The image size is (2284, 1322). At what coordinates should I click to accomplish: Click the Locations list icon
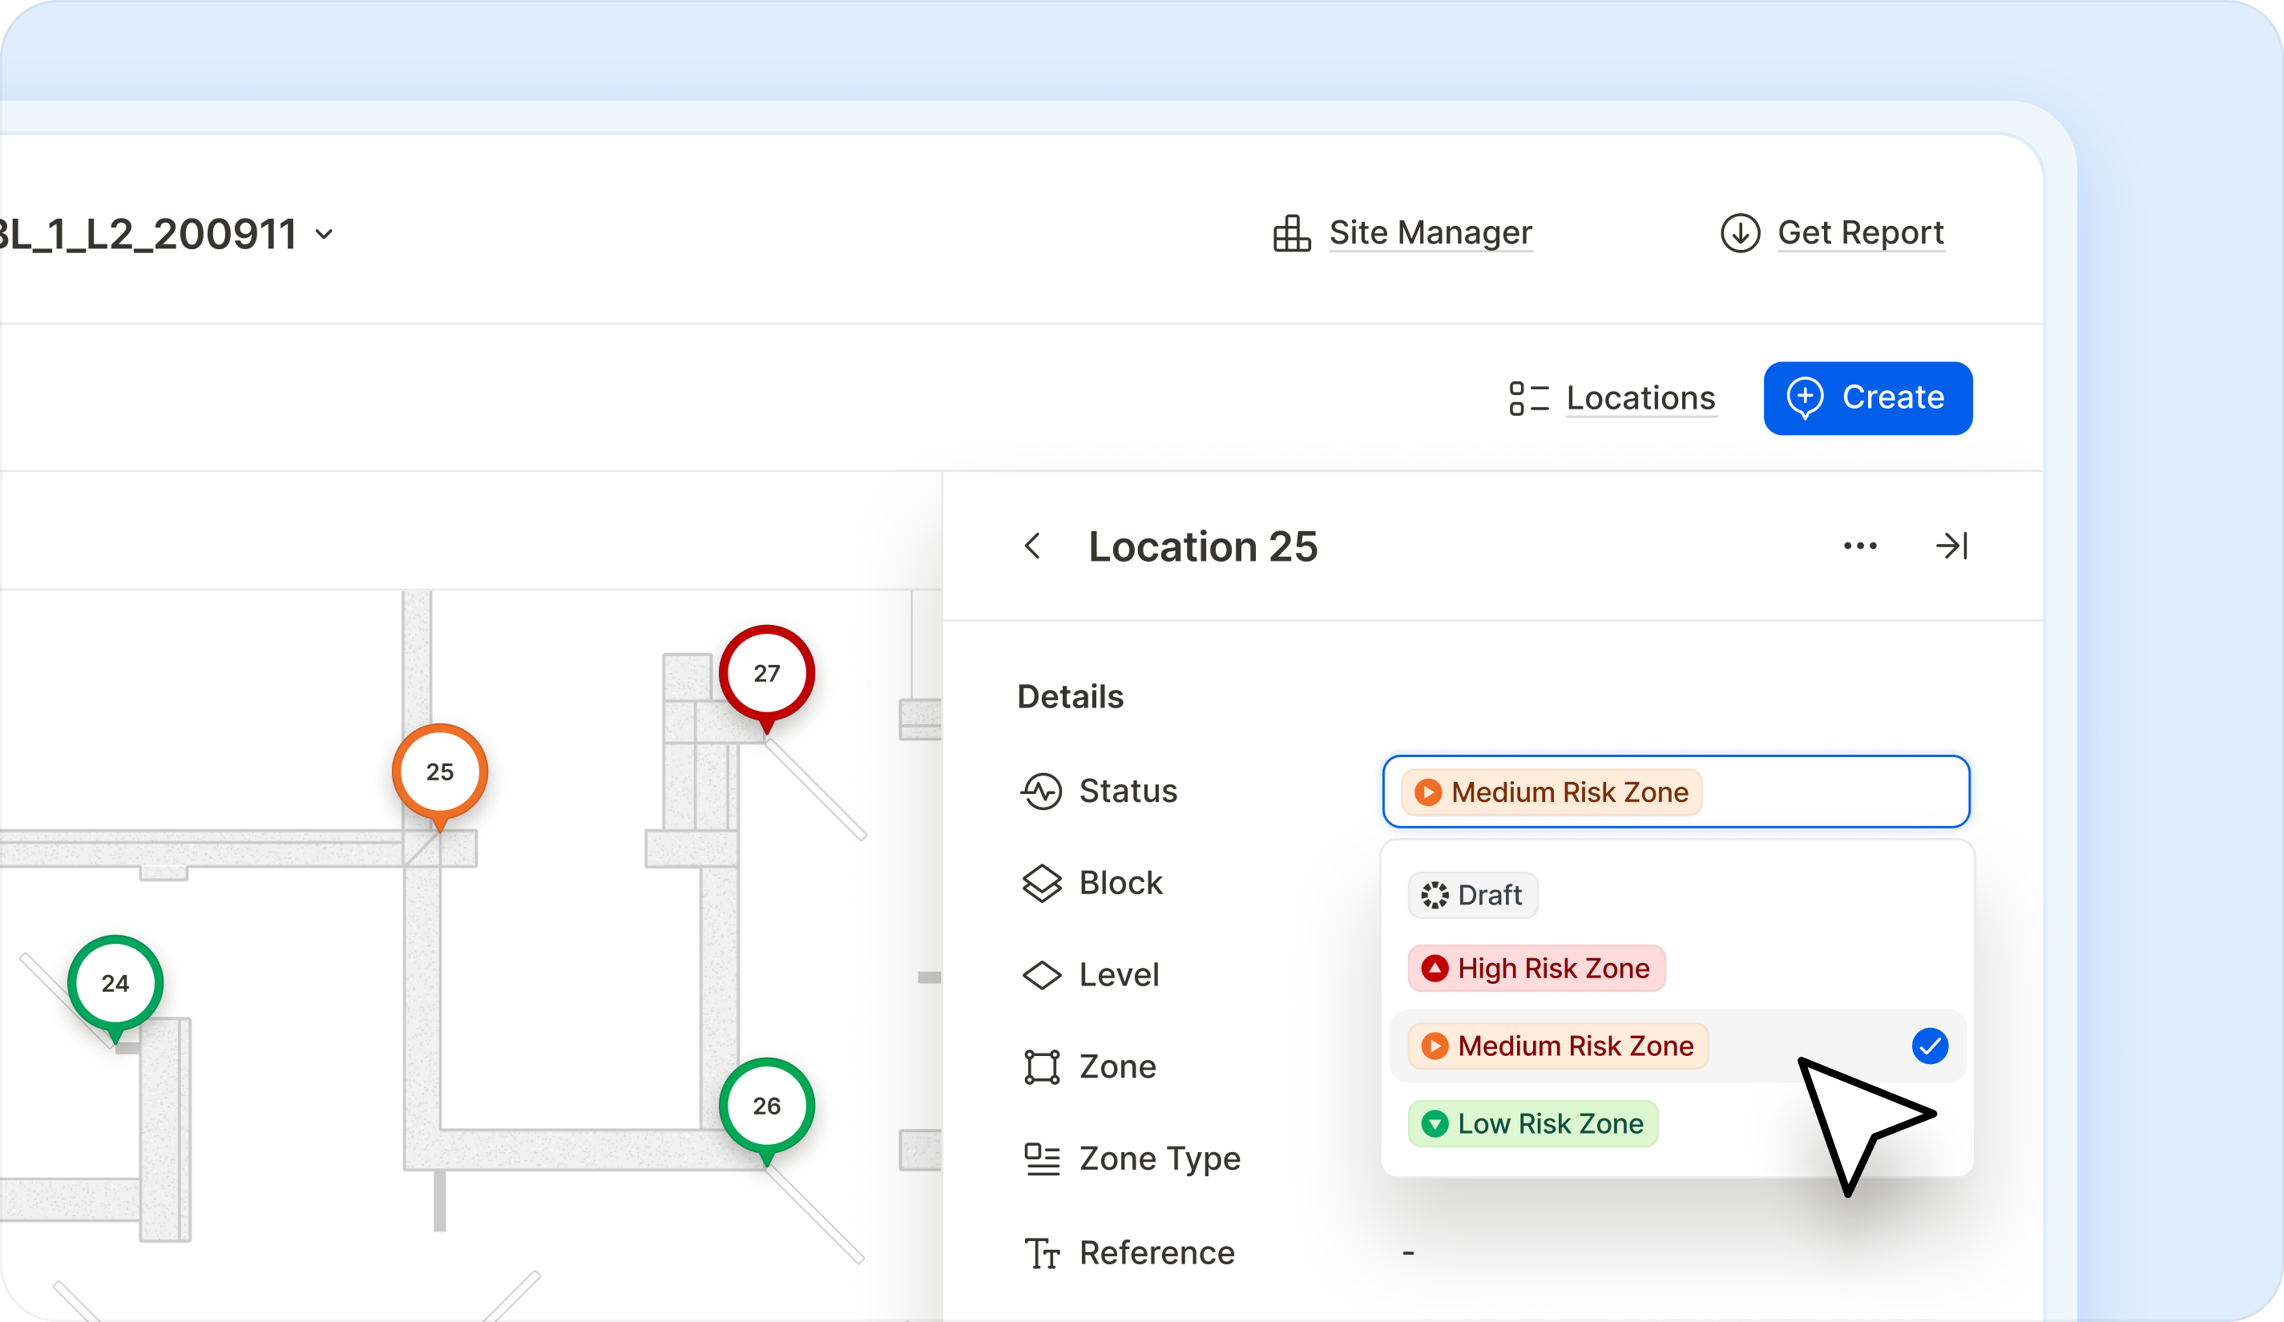pos(1529,397)
